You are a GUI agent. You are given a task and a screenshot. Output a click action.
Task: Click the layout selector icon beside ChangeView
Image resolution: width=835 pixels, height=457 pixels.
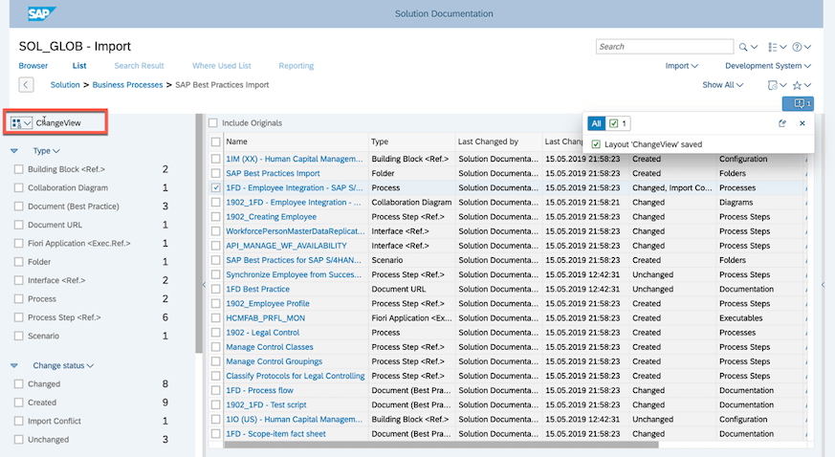pyautogui.click(x=16, y=123)
